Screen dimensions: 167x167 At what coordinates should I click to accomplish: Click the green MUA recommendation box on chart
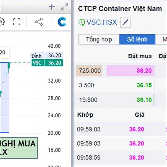tap(19, 148)
